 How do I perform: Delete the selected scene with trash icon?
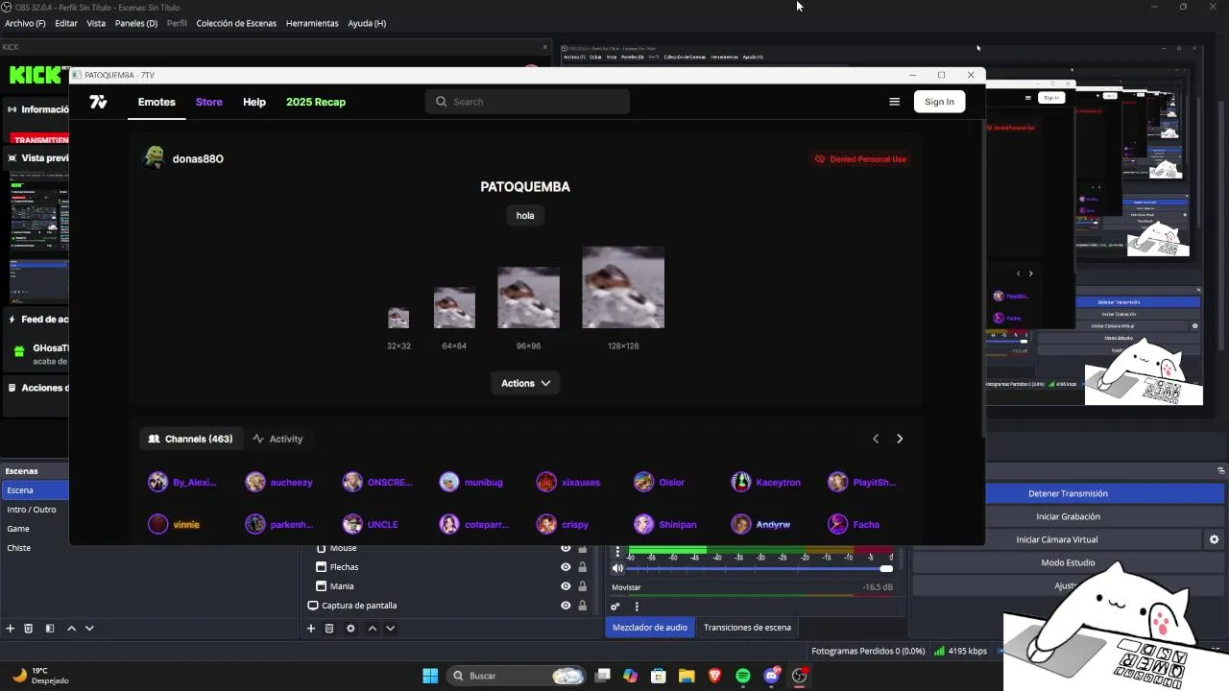[x=29, y=629]
